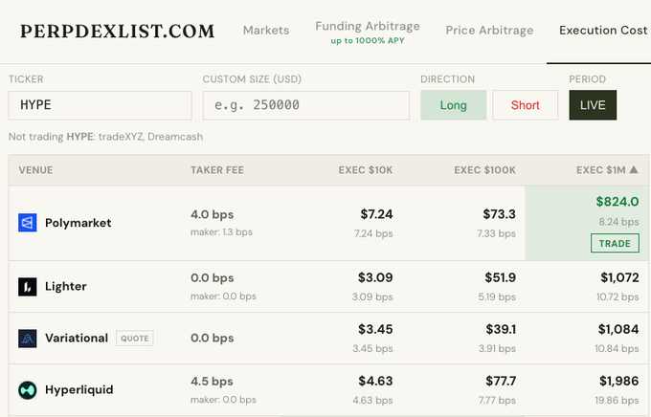
Task: Sort by the EXEC $10K column header
Action: click(366, 170)
